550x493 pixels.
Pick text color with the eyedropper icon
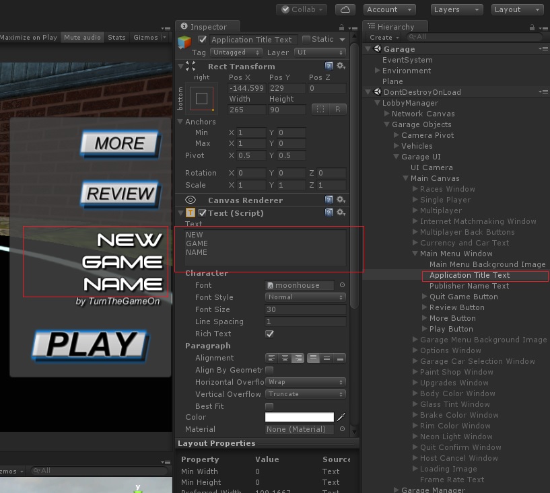click(341, 417)
